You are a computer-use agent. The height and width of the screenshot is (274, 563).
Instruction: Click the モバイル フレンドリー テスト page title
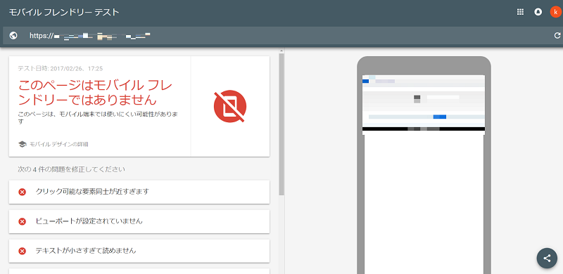64,12
